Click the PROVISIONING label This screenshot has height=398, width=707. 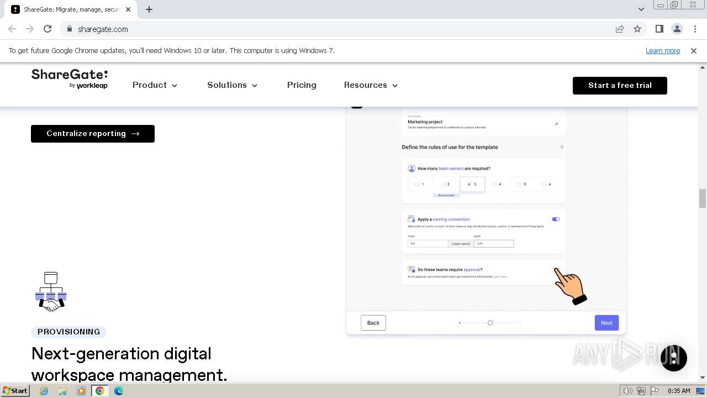pos(69,332)
